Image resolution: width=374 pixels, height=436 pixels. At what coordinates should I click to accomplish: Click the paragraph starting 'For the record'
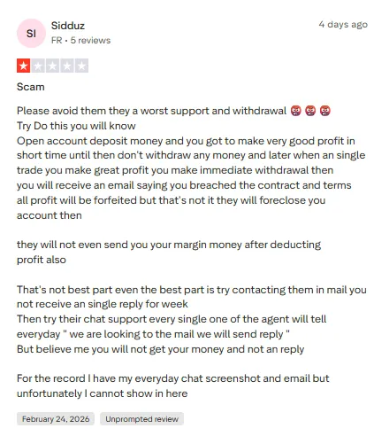point(173,385)
